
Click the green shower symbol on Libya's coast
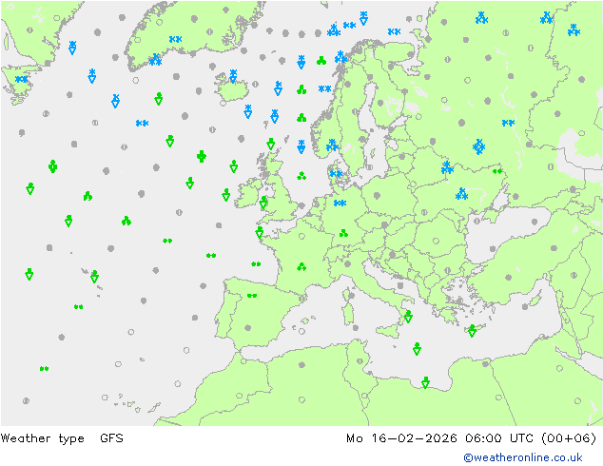click(x=425, y=382)
